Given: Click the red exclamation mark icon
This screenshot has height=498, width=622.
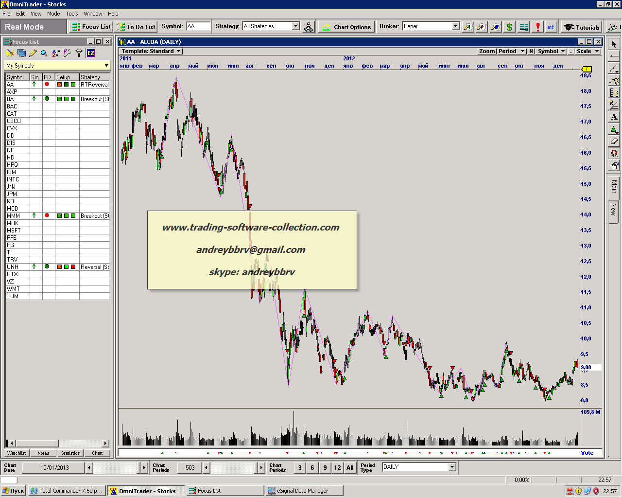Looking at the screenshot, I should pyautogui.click(x=537, y=27).
